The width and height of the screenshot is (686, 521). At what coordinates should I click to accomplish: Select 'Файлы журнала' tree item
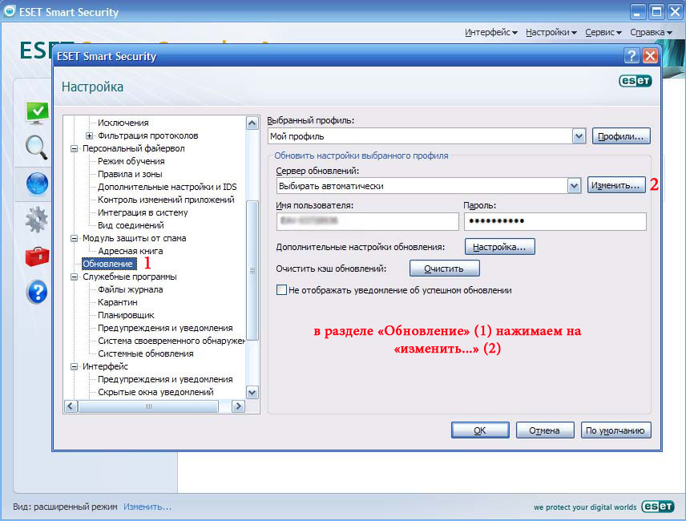coord(131,289)
